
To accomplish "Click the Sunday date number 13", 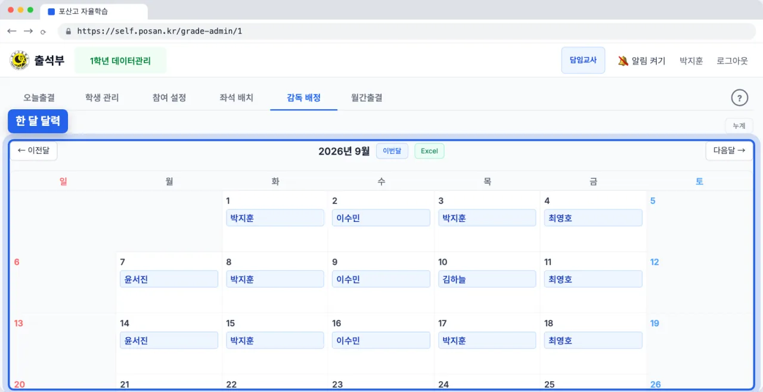I will click(18, 323).
